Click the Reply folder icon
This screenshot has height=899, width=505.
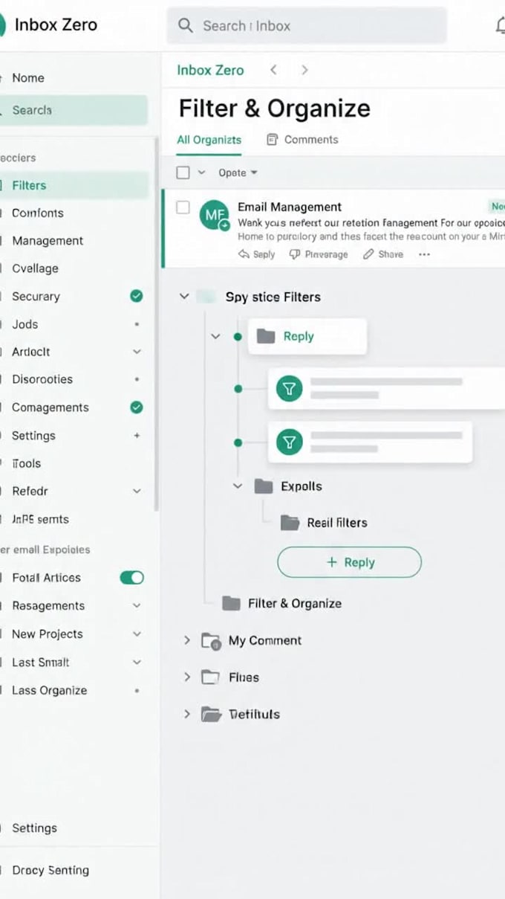click(266, 336)
